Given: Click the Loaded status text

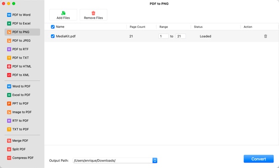Looking at the screenshot, I should click(x=205, y=36).
